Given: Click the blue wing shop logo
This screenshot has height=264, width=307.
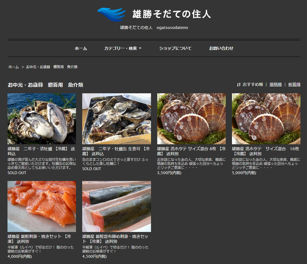Looking at the screenshot, I should tap(111, 14).
